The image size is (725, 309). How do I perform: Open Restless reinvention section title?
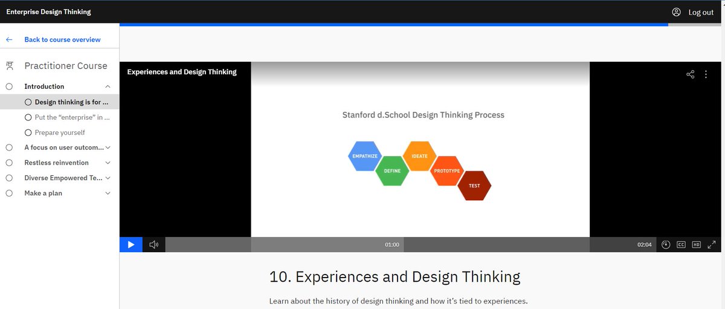(x=56, y=163)
